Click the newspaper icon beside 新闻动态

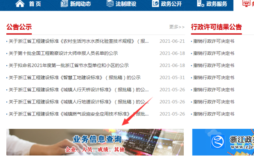pos(64,3)
